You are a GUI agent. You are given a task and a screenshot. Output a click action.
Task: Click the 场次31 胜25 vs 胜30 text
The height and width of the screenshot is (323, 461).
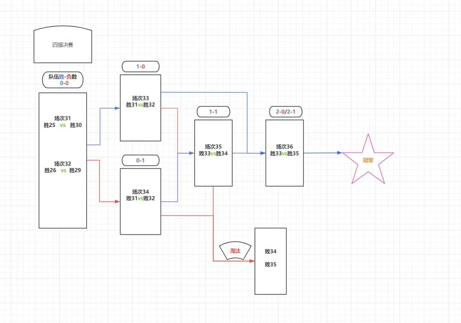(x=63, y=121)
